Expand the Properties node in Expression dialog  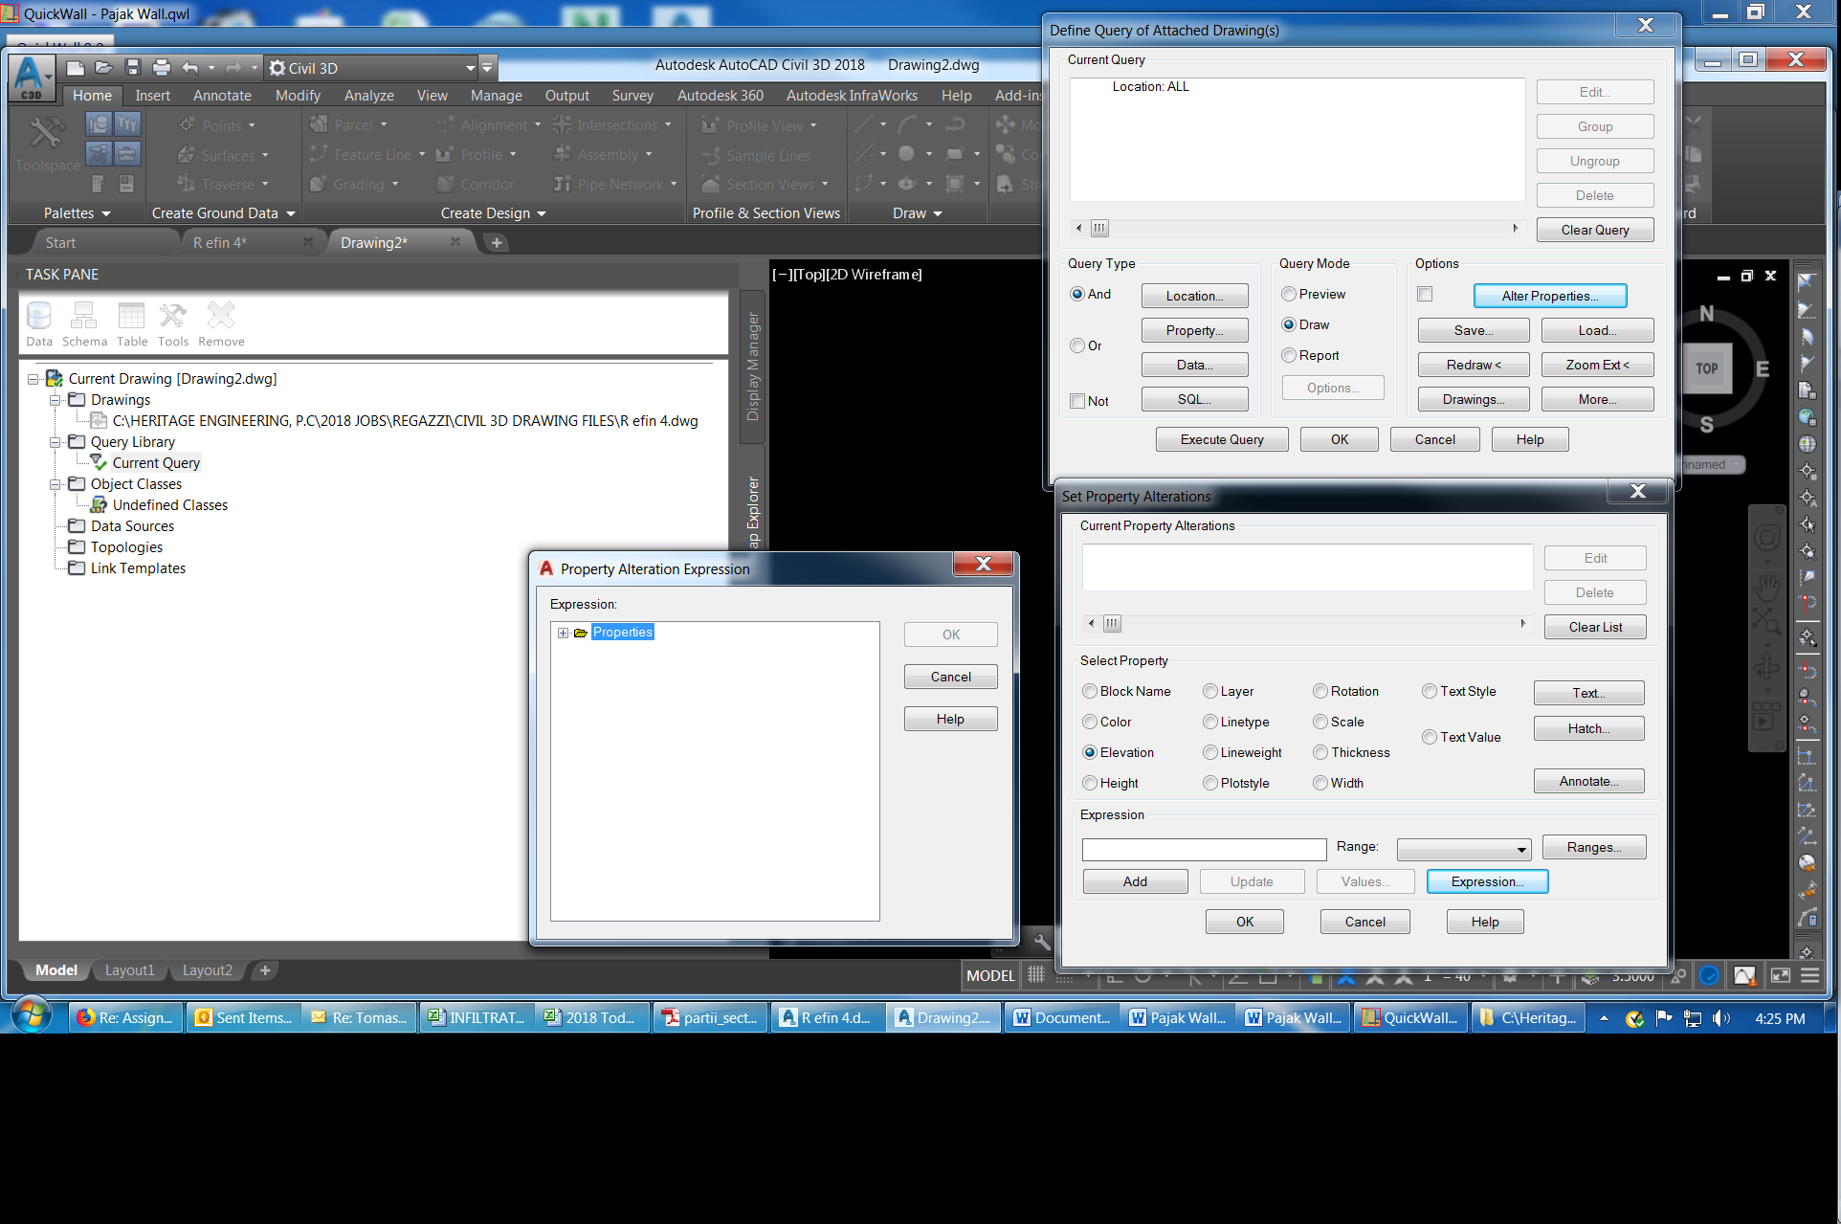(564, 633)
